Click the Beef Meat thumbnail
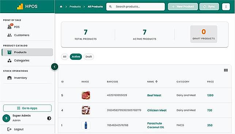This screenshot has width=235, height=134. (x=86, y=95)
